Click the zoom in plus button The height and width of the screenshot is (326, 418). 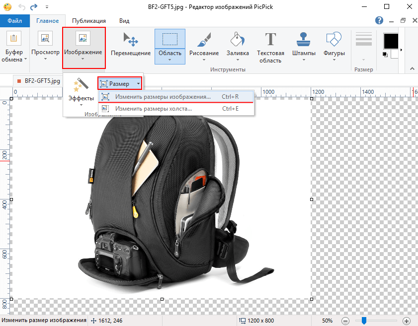click(406, 321)
